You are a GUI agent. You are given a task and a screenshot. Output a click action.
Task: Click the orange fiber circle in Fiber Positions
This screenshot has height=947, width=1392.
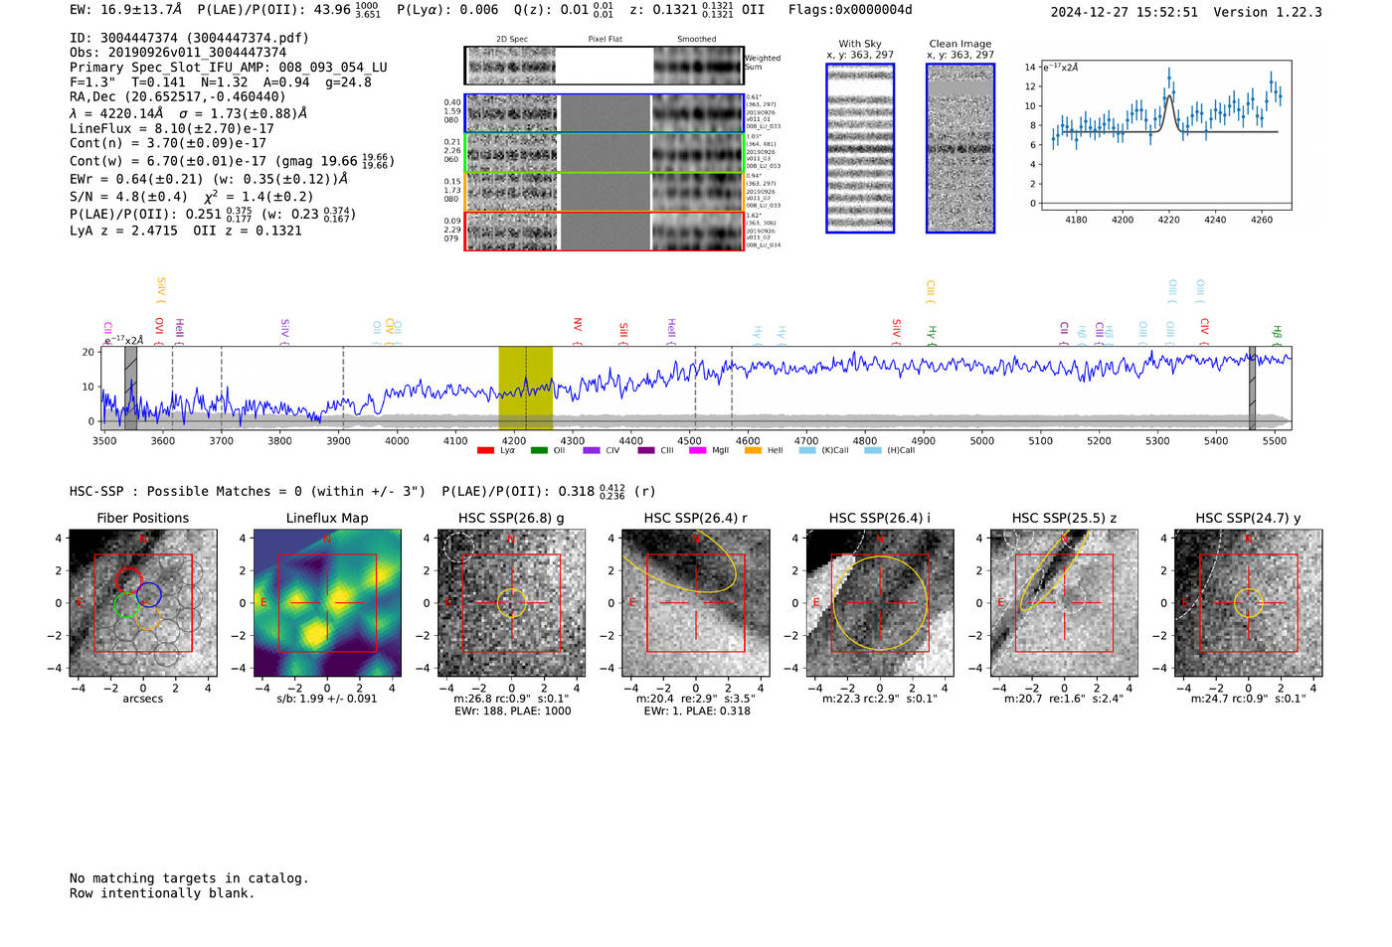[x=147, y=618]
